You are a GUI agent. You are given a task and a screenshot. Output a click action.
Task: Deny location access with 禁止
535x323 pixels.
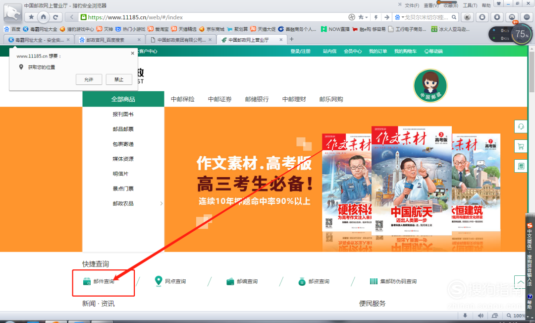(119, 79)
